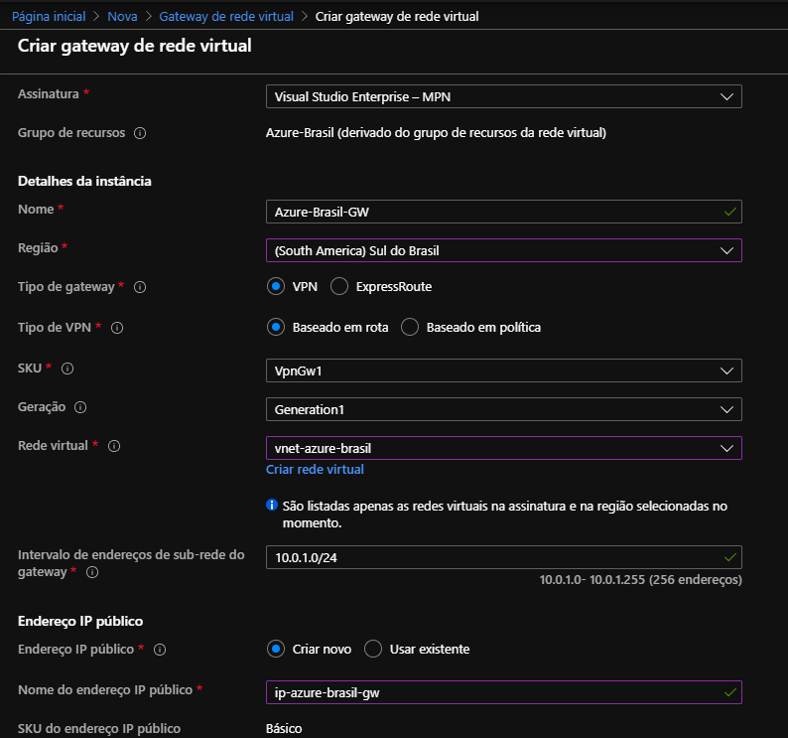This screenshot has height=738, width=788.
Task: Open the Assinatura dropdown
Action: 503,96
